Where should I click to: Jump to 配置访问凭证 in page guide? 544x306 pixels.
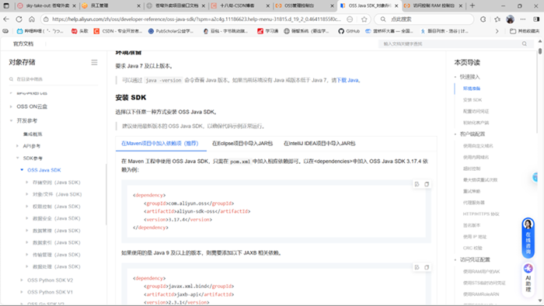pyautogui.click(x=476, y=111)
